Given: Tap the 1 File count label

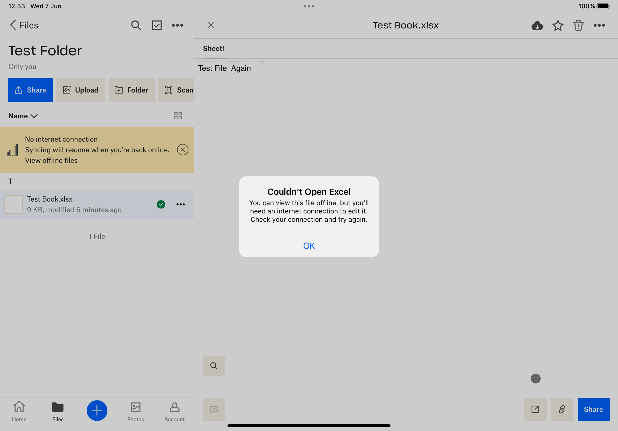Looking at the screenshot, I should pos(97,236).
